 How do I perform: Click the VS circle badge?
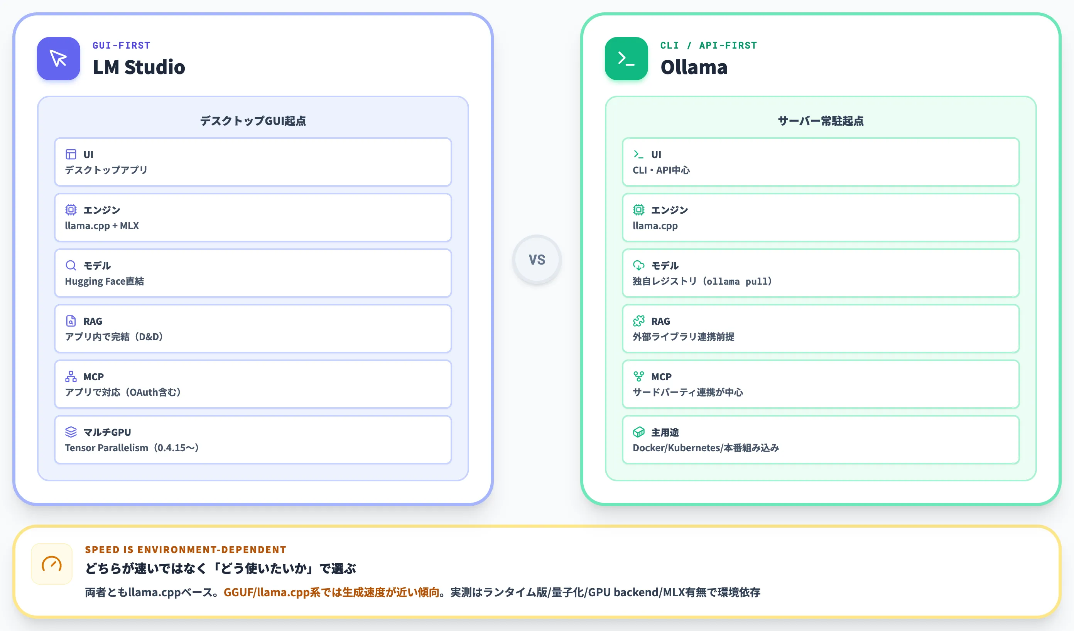click(x=537, y=259)
